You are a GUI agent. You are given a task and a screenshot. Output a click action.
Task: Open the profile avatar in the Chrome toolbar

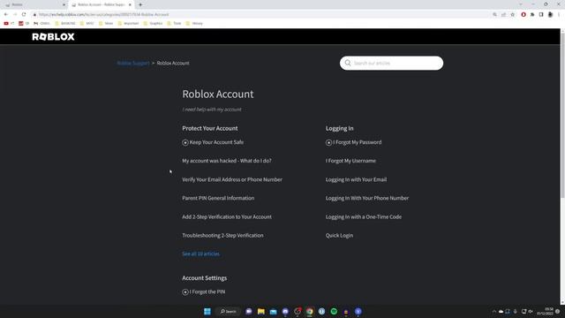pos(550,14)
